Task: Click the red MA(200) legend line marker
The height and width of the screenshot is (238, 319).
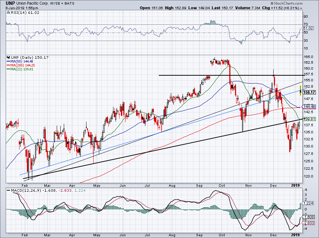Action: 9,65
